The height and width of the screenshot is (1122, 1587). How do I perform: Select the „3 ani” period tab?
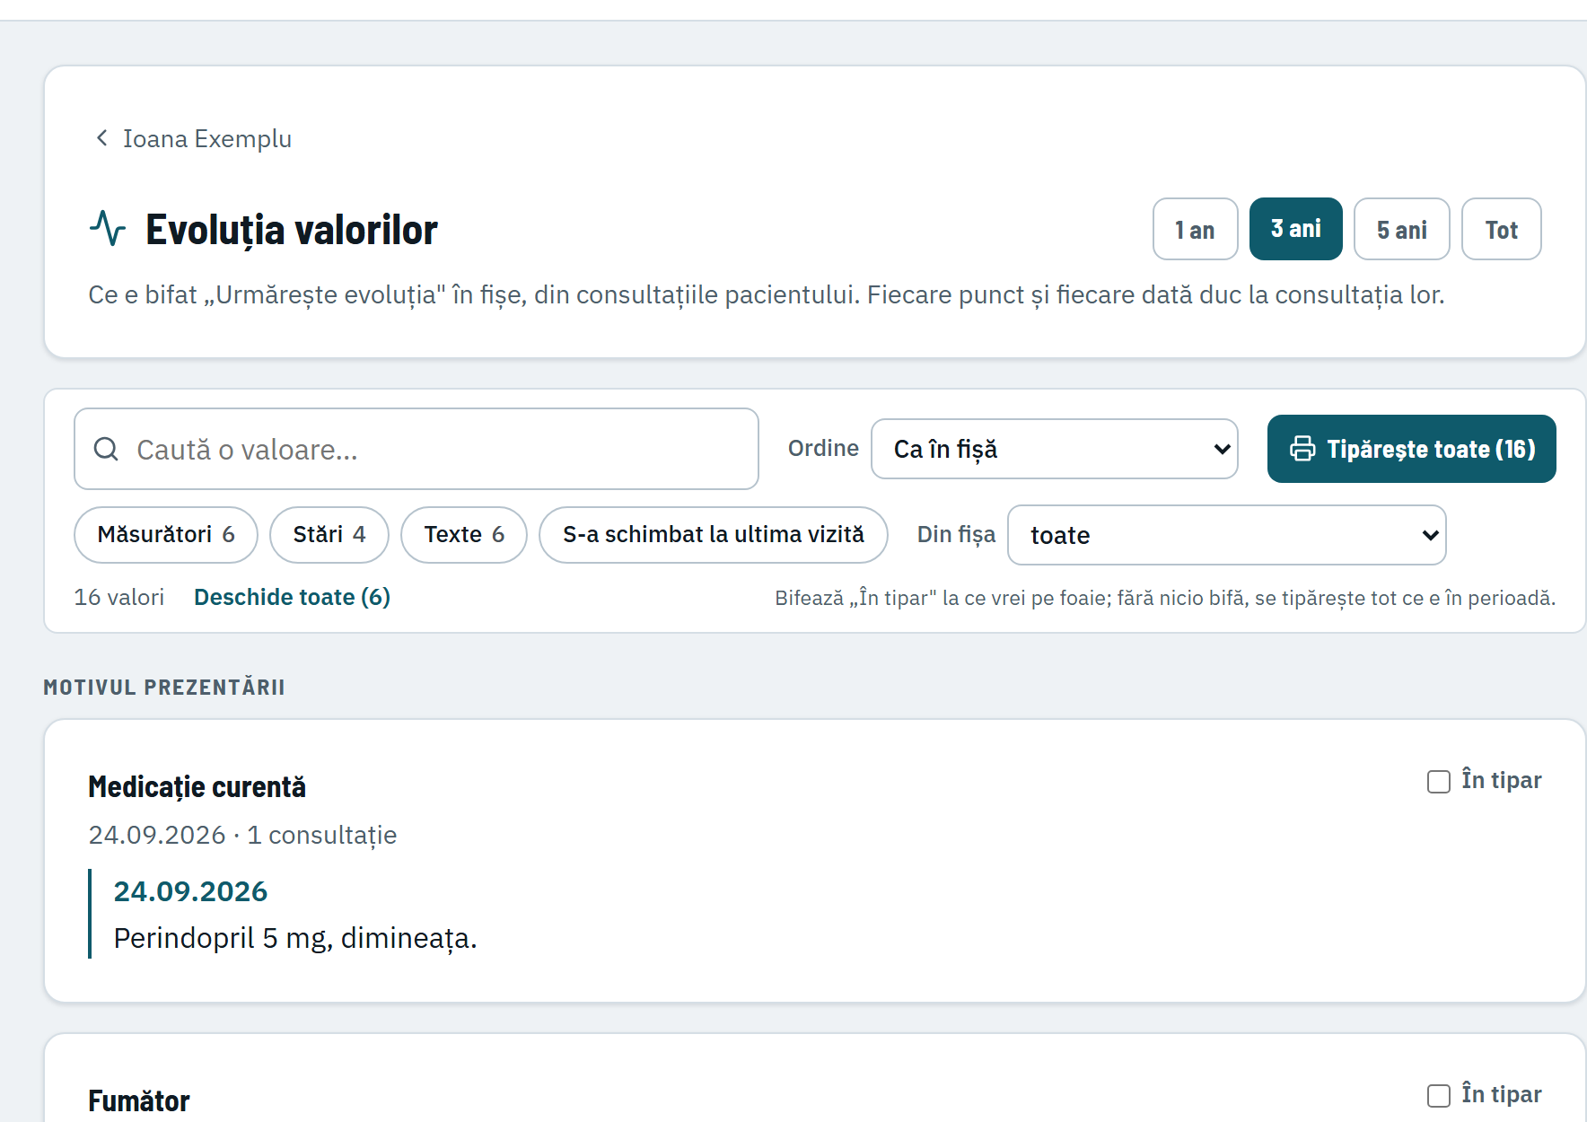(1296, 229)
